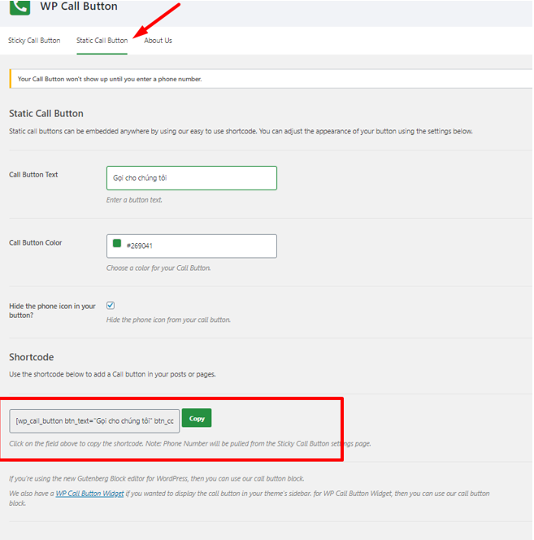Click the 'Choose a color for your Call Button.' hint
This screenshot has width=534, height=540.
158,268
